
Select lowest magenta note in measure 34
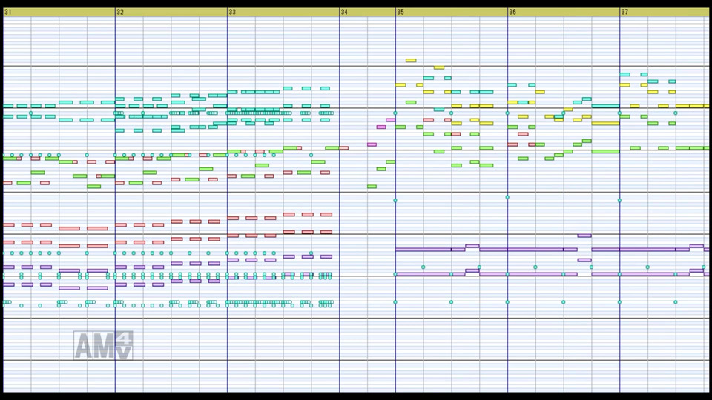point(372,144)
